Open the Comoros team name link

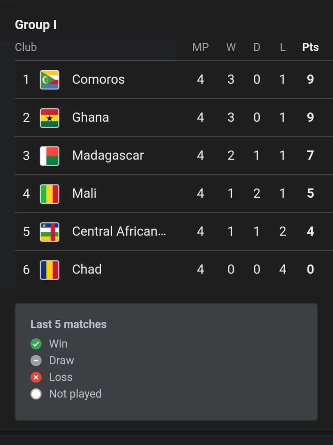point(98,80)
